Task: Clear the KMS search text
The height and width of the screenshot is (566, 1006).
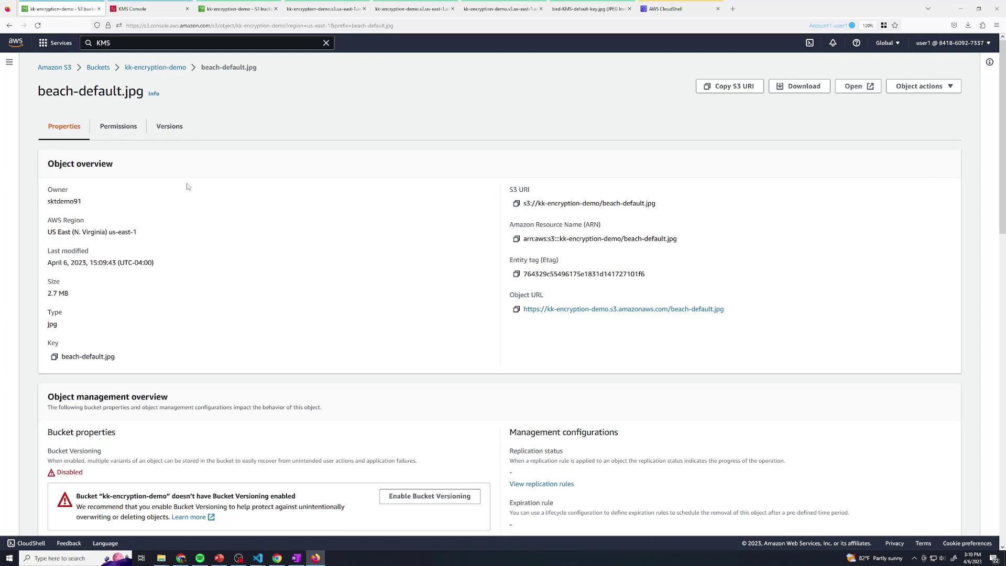Action: coord(326,43)
